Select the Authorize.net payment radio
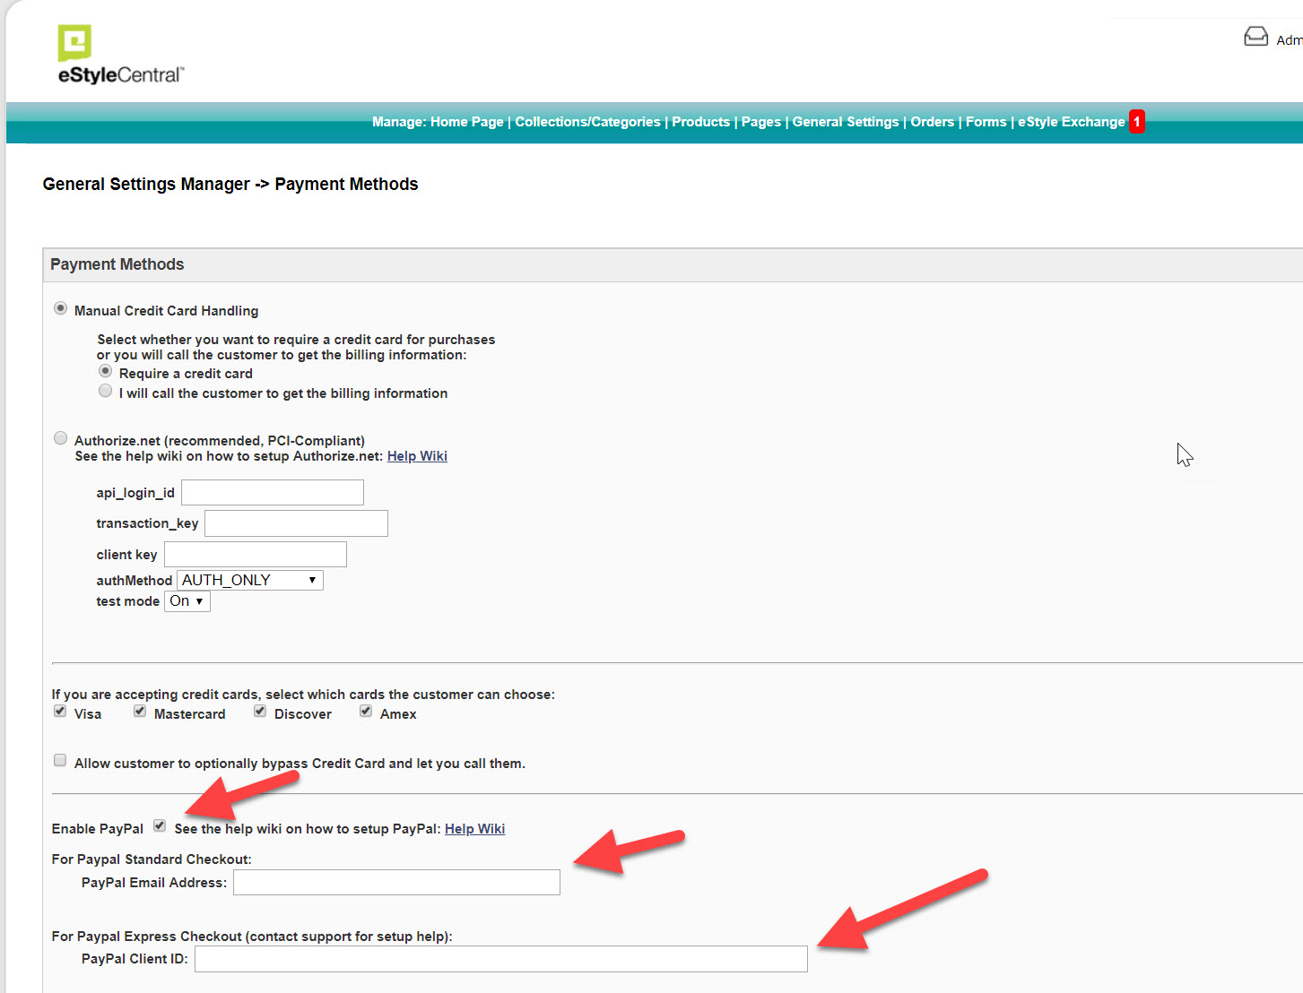 pyautogui.click(x=60, y=438)
